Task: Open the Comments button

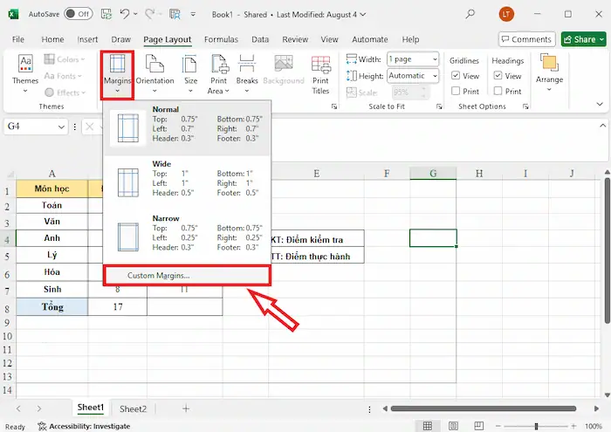Action: [526, 39]
